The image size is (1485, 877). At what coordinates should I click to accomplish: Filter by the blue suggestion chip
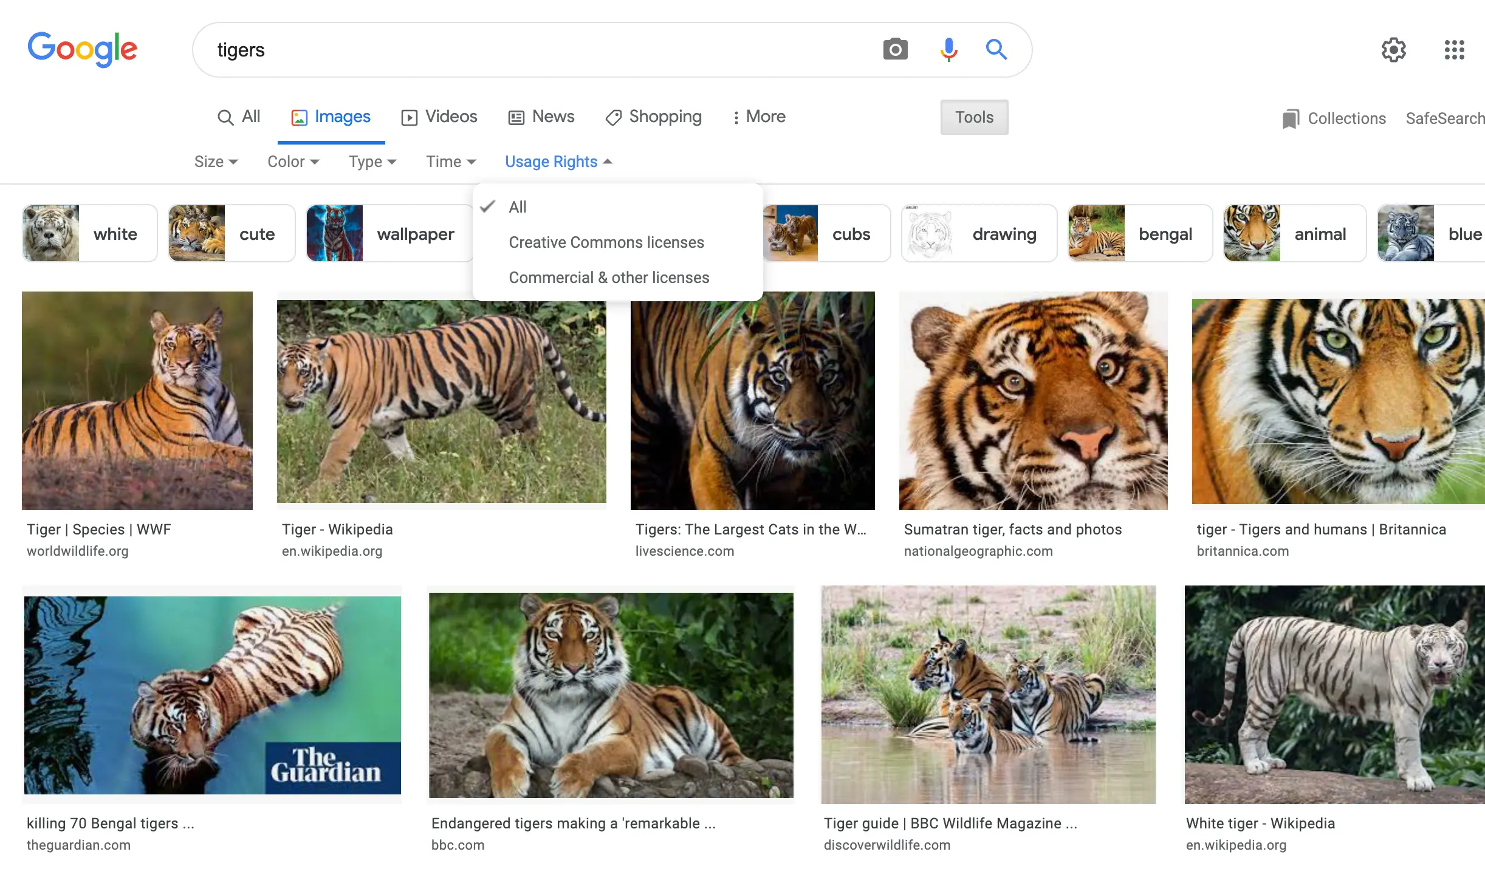(x=1432, y=234)
